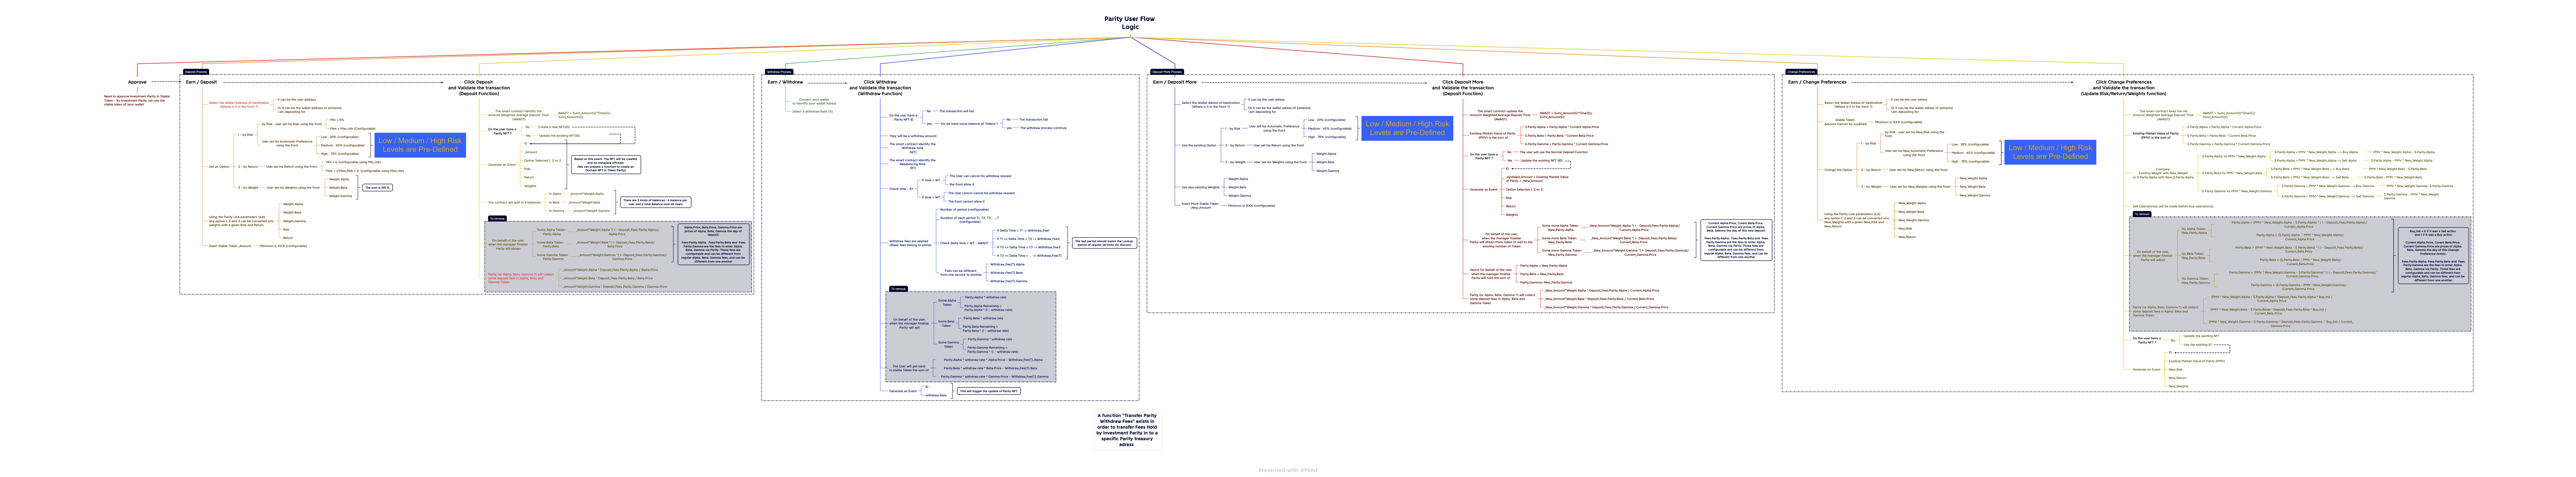2576x477 pixels.
Task: Select the Deposit Process boundary label
Action: click(196, 72)
